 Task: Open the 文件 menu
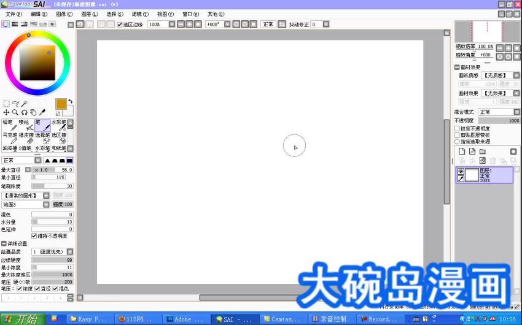tap(14, 14)
